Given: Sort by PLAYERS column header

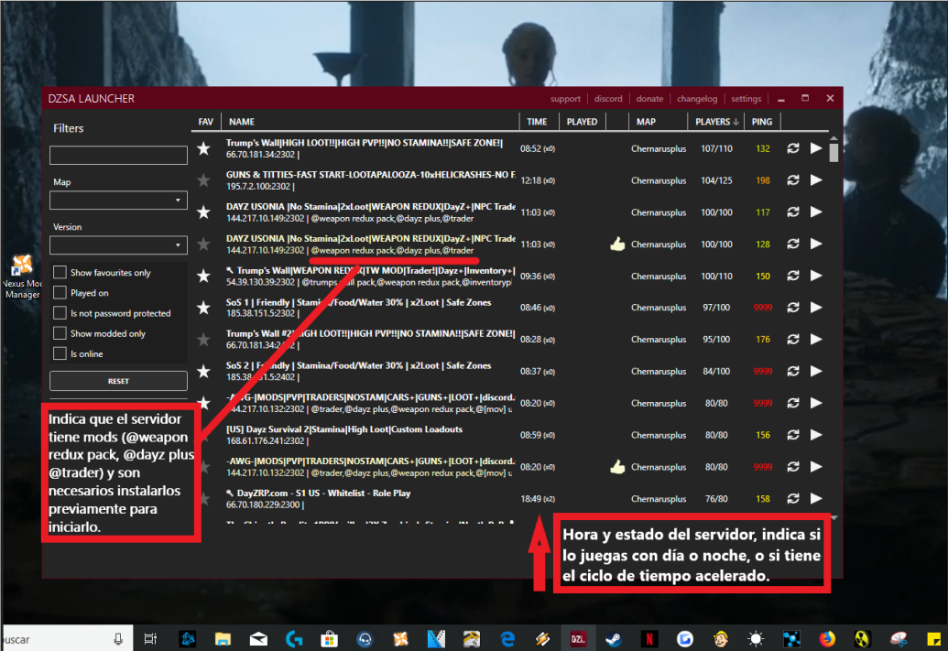Looking at the screenshot, I should (716, 122).
